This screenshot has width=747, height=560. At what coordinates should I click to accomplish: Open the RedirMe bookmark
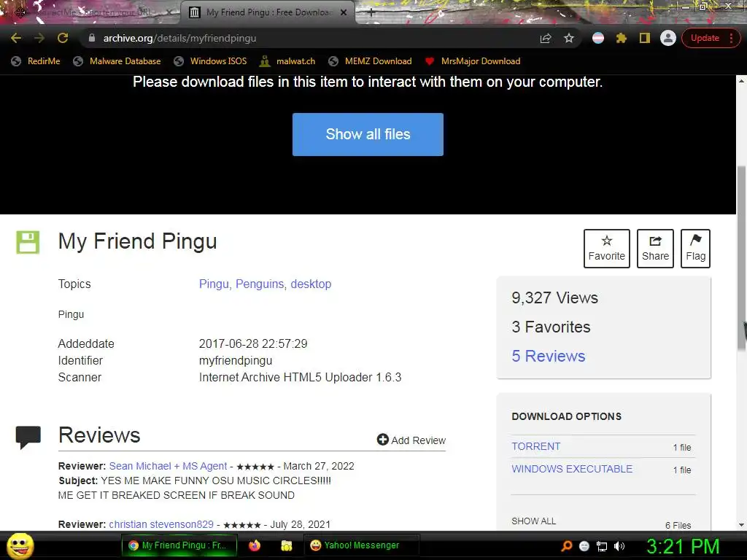coord(36,61)
